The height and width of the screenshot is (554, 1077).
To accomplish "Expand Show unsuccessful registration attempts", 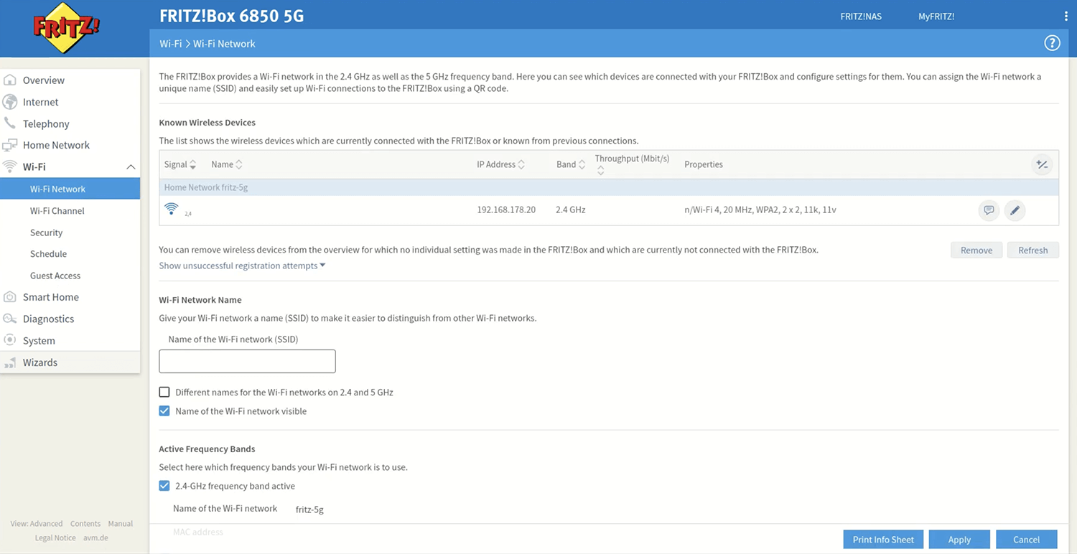I will coord(242,266).
